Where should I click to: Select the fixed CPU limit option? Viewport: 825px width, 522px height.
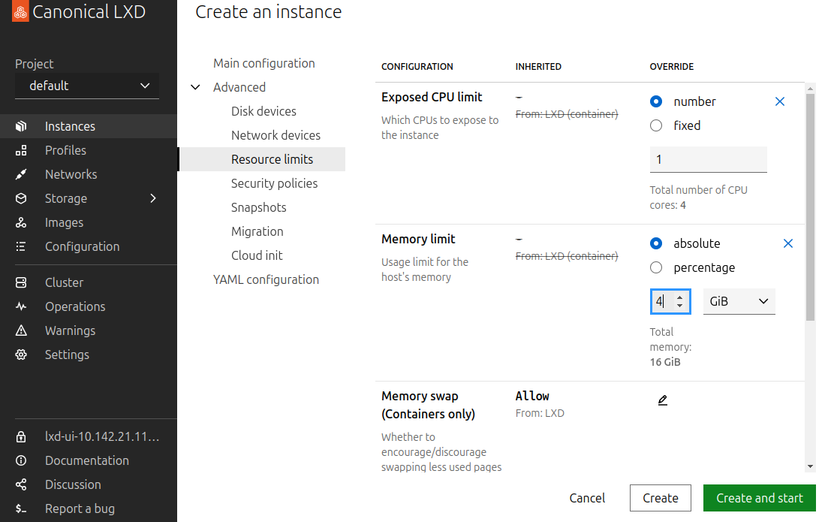[656, 125]
